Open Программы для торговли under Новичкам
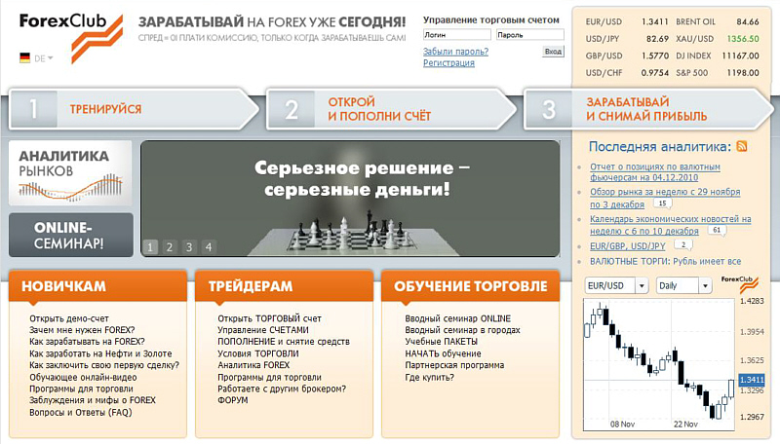 click(81, 388)
